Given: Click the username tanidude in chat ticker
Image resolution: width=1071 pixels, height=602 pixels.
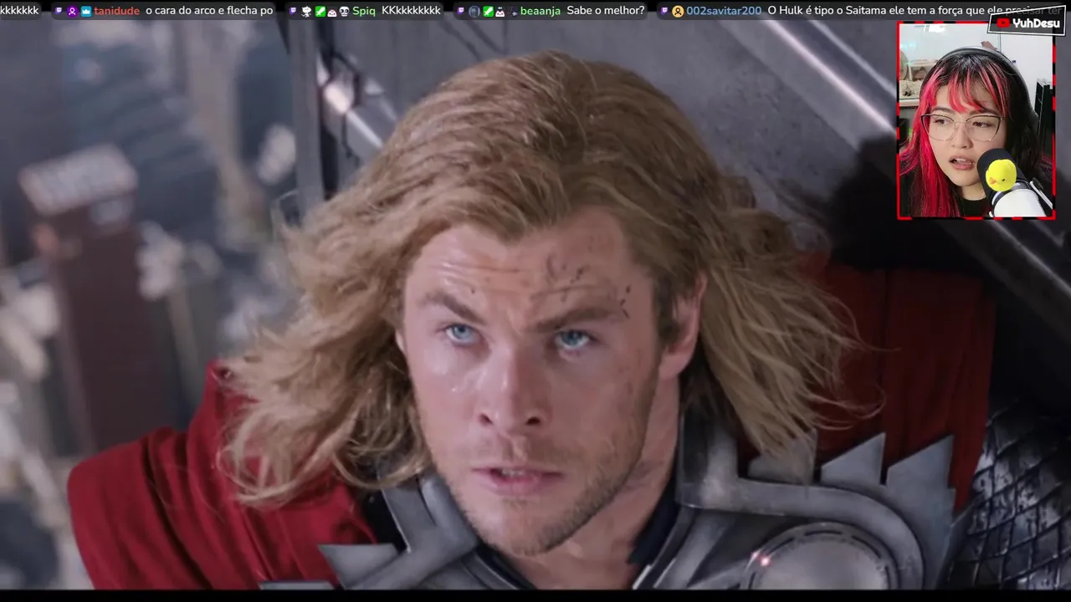Looking at the screenshot, I should 116,11.
